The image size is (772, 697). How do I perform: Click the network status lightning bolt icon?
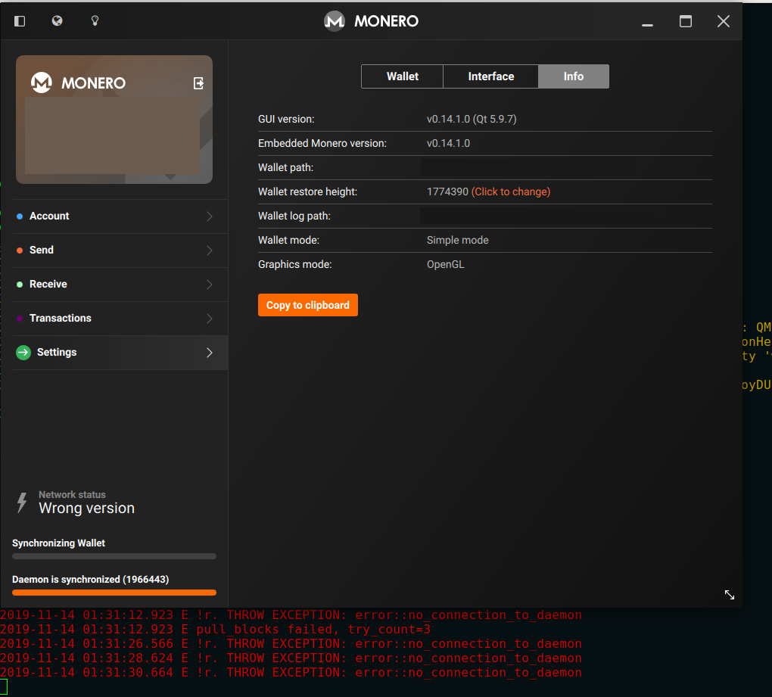21,501
